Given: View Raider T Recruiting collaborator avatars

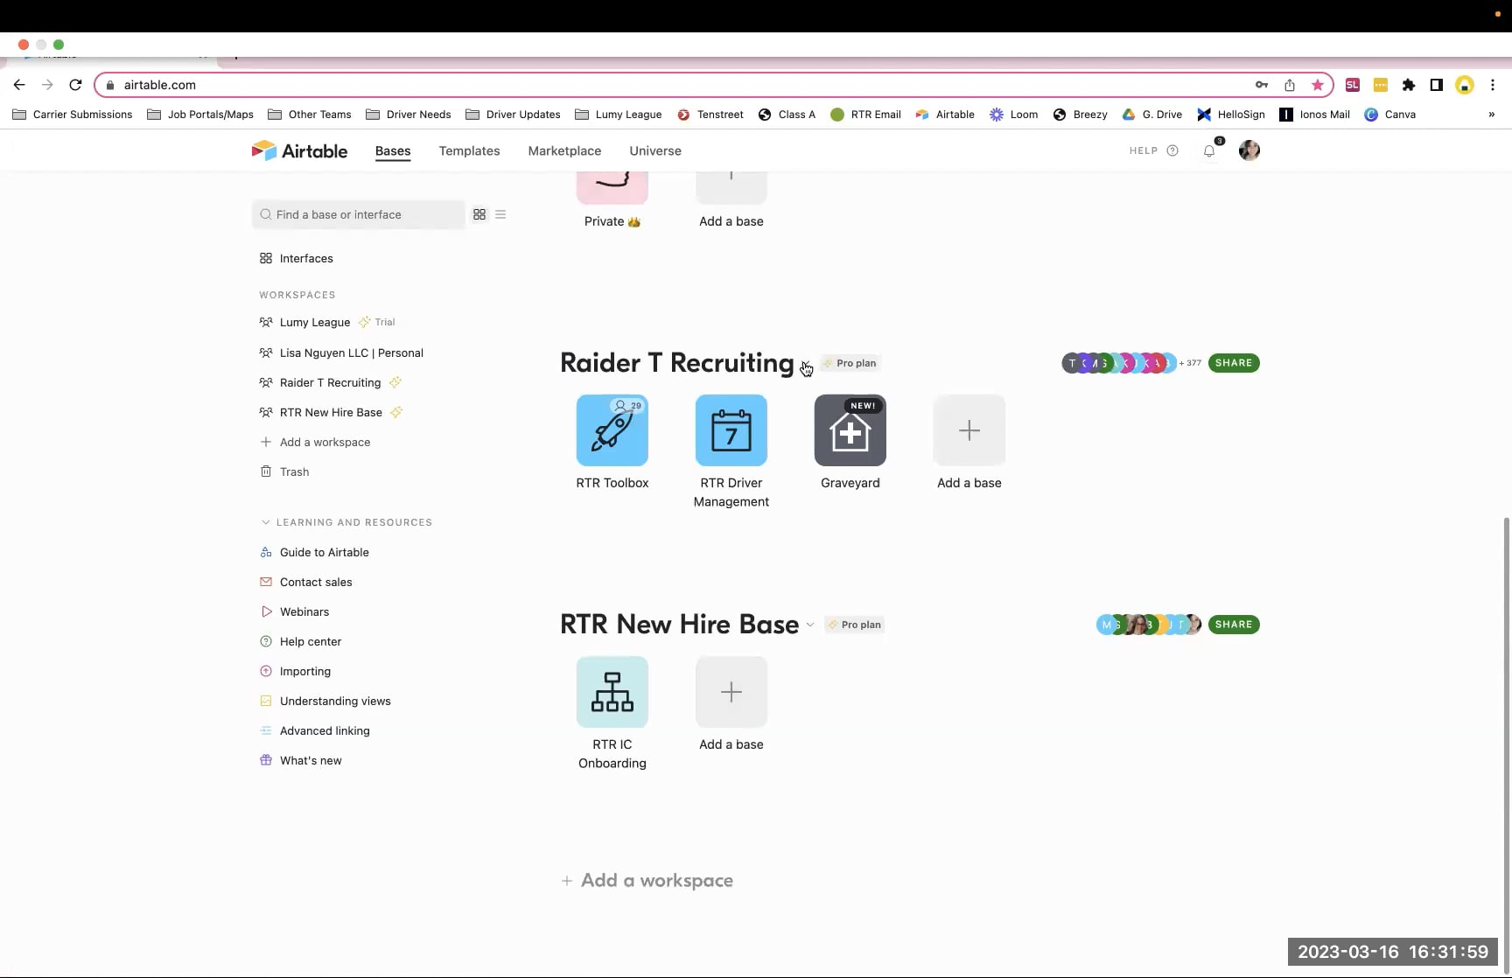Looking at the screenshot, I should tap(1118, 363).
